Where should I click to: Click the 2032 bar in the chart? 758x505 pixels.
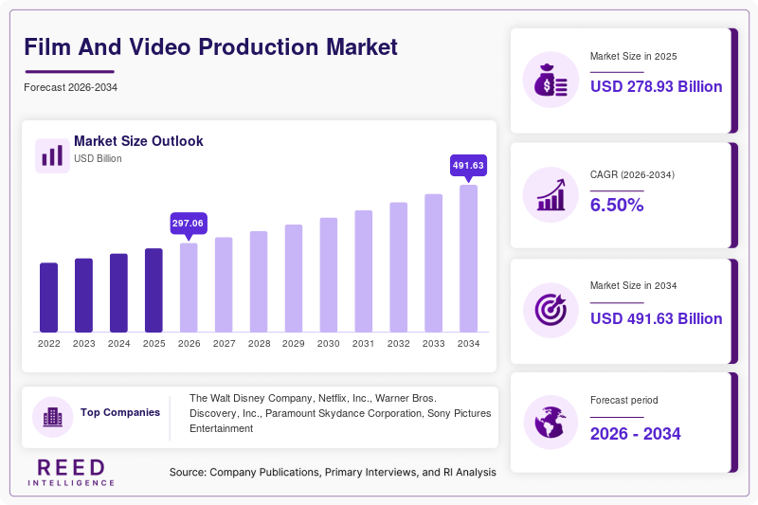[x=398, y=267]
